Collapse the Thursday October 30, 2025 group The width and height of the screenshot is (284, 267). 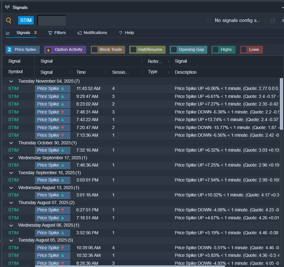tap(11, 143)
